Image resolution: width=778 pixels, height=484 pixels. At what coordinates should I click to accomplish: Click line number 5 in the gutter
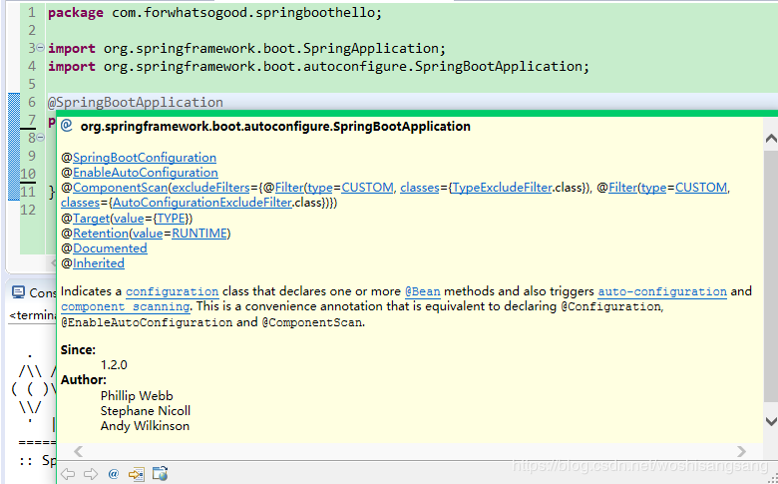click(32, 84)
